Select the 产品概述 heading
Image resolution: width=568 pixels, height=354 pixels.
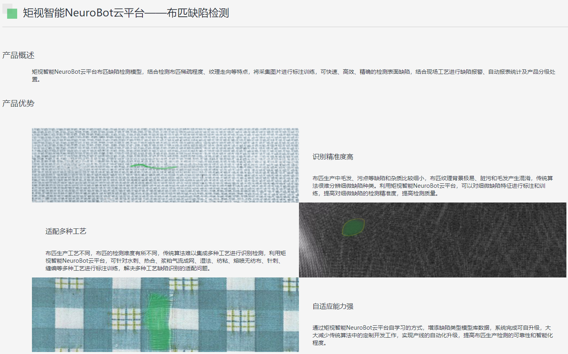coord(18,55)
